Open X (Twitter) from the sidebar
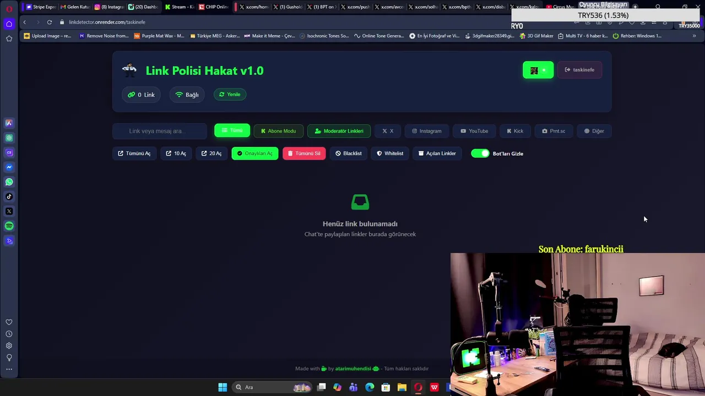The image size is (705, 396). (9, 211)
